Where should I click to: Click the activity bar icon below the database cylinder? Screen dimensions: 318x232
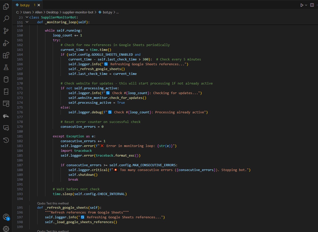click(x=6, y=92)
